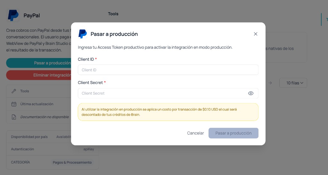Click the Disponibilidad por país label
Screen dimensions: 328x175
(29, 137)
